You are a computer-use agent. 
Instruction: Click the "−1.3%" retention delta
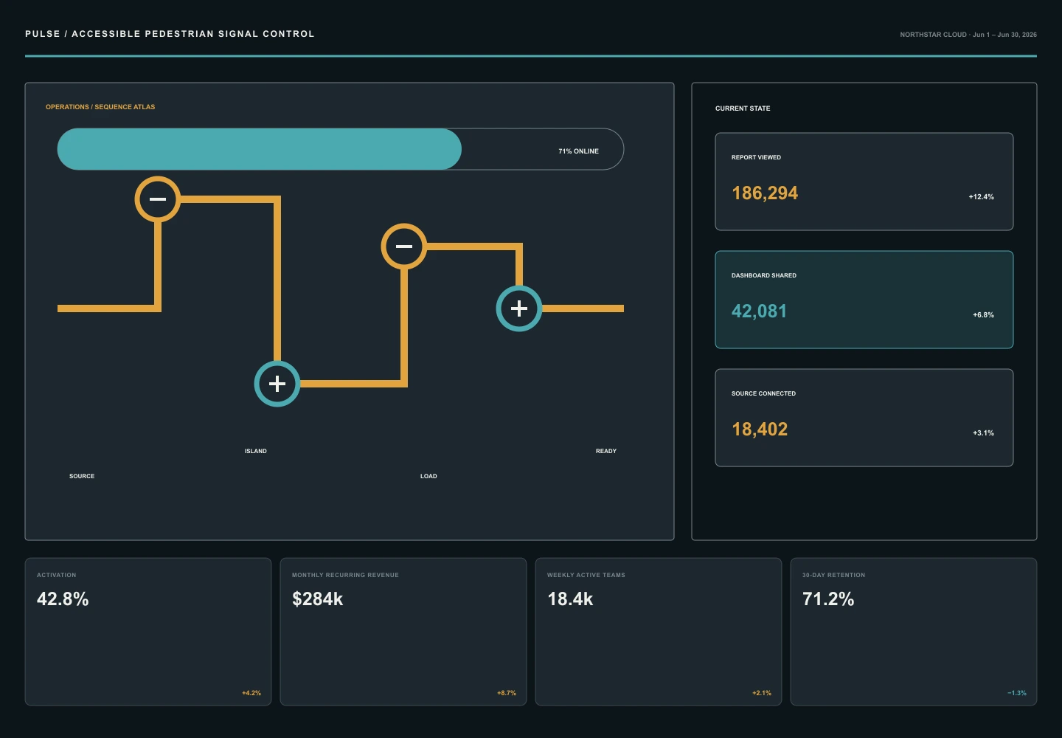(x=1017, y=693)
